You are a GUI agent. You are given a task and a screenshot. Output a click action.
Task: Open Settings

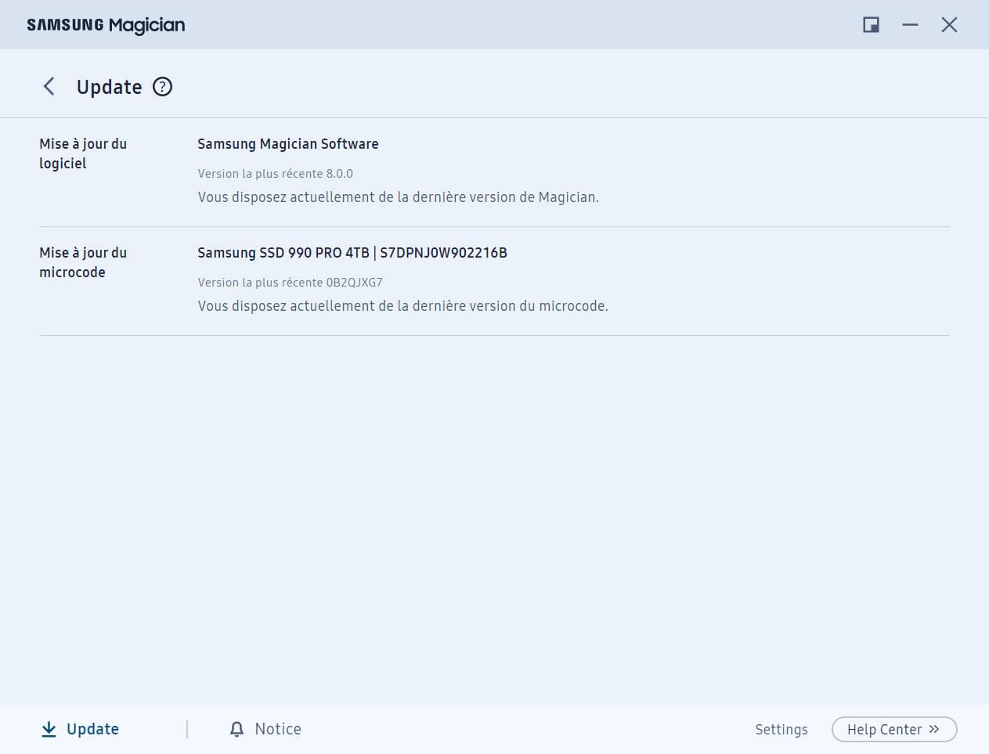[x=781, y=729]
